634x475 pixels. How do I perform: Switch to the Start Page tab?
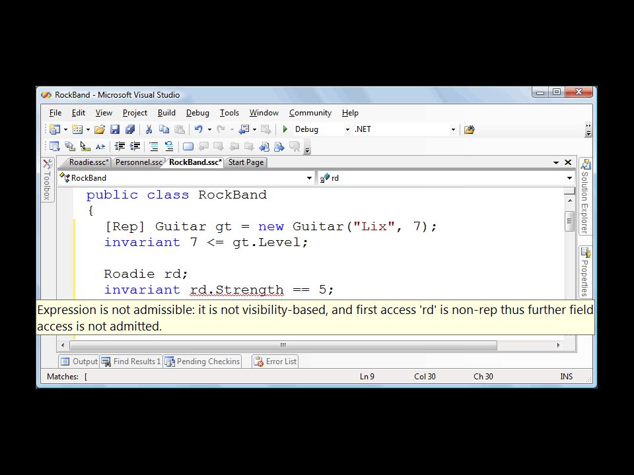click(246, 162)
